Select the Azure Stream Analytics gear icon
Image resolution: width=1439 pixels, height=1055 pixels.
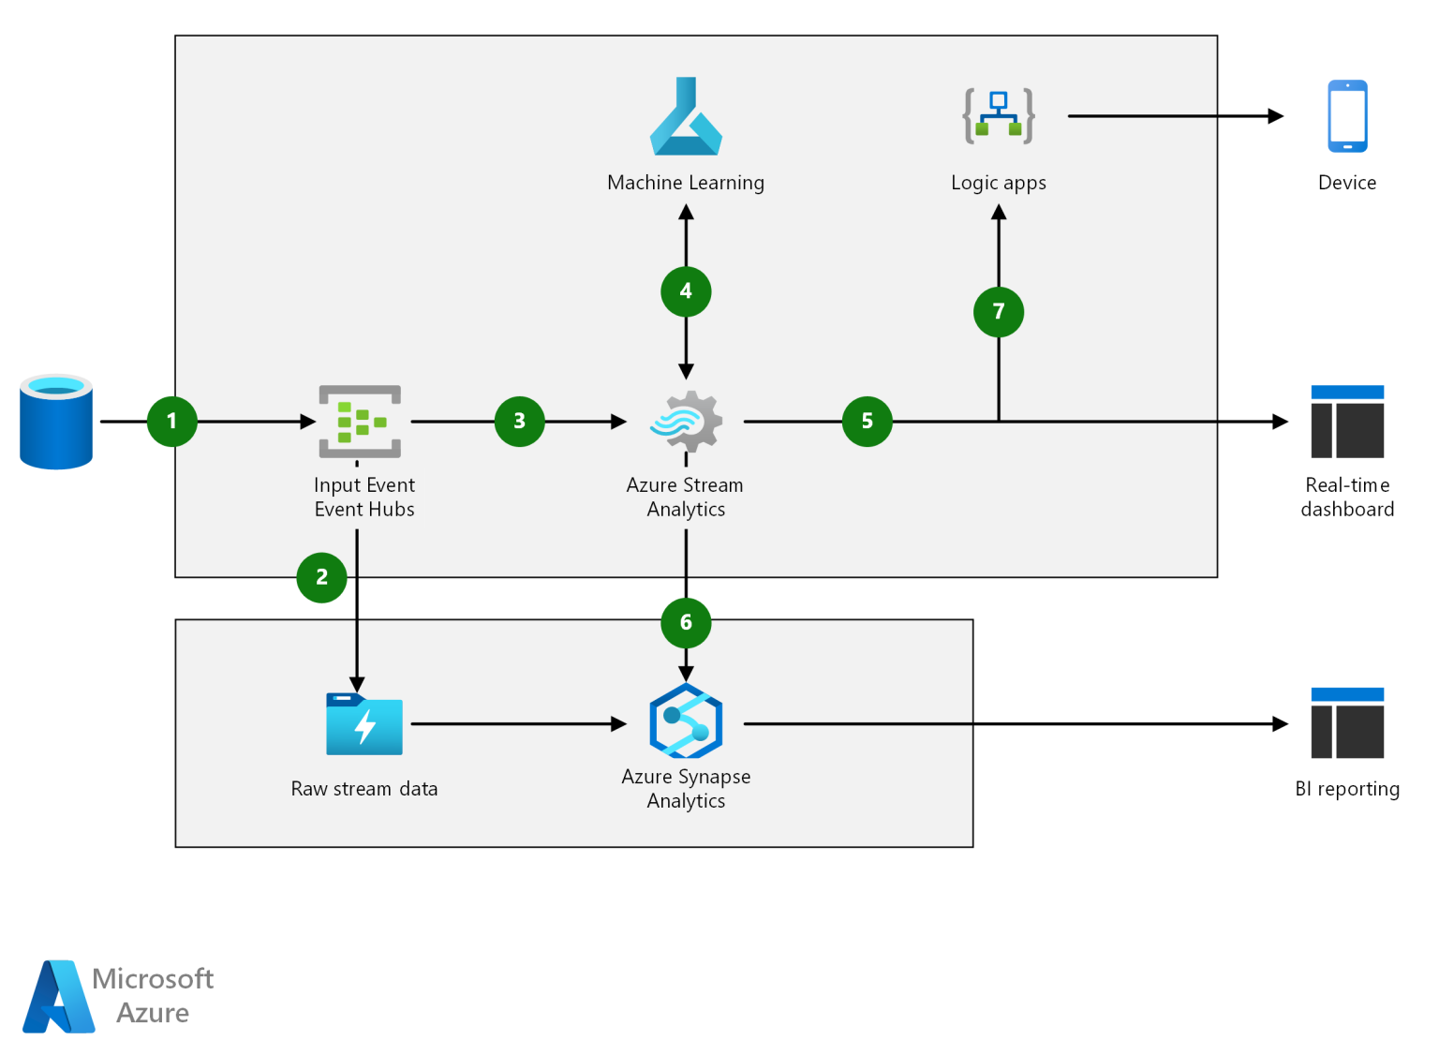(687, 422)
